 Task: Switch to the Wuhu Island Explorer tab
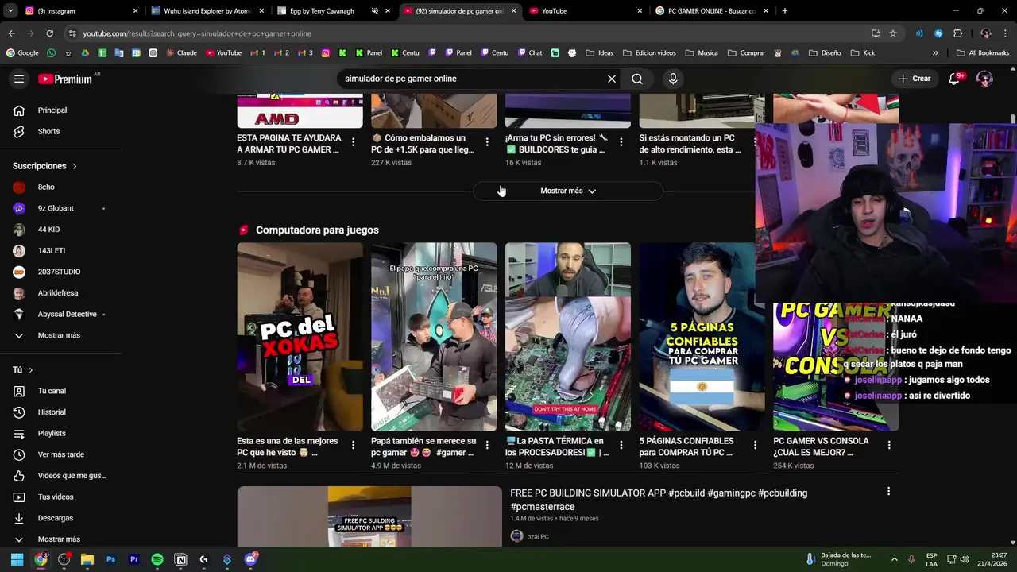point(208,11)
